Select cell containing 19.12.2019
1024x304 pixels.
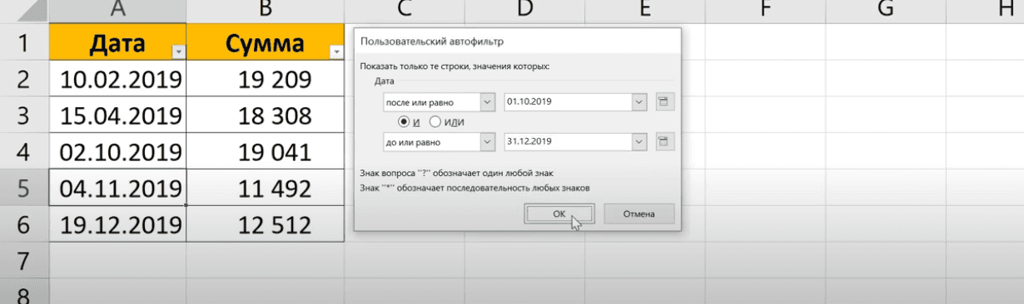[x=117, y=224]
